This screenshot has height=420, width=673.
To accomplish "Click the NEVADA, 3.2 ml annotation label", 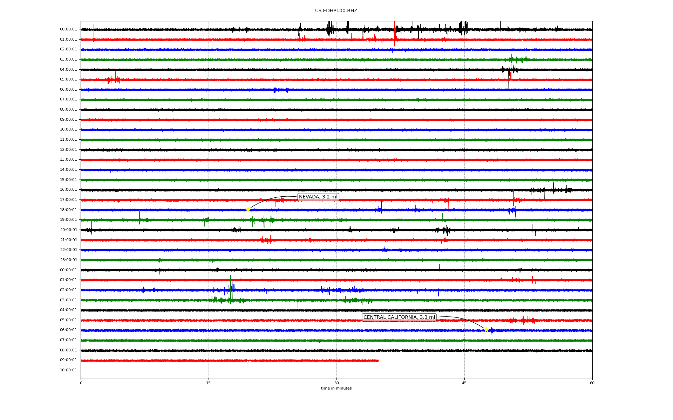I will [x=318, y=197].
